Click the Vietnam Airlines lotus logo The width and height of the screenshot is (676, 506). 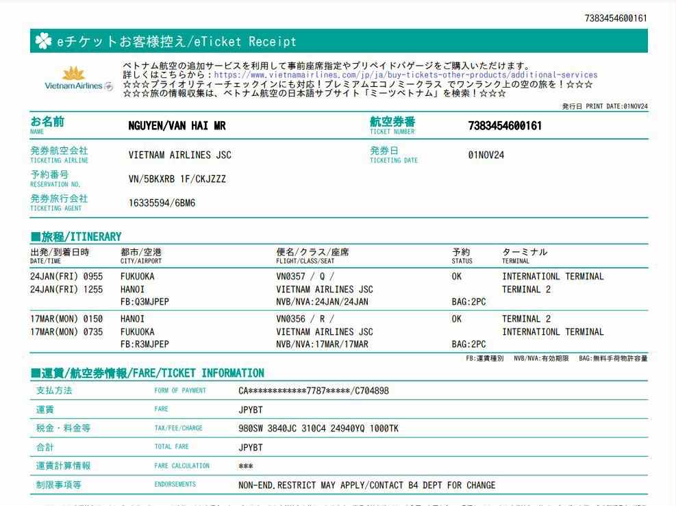[74, 73]
